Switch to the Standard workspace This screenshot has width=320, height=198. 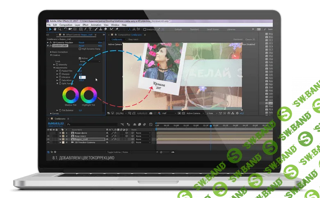(194, 29)
